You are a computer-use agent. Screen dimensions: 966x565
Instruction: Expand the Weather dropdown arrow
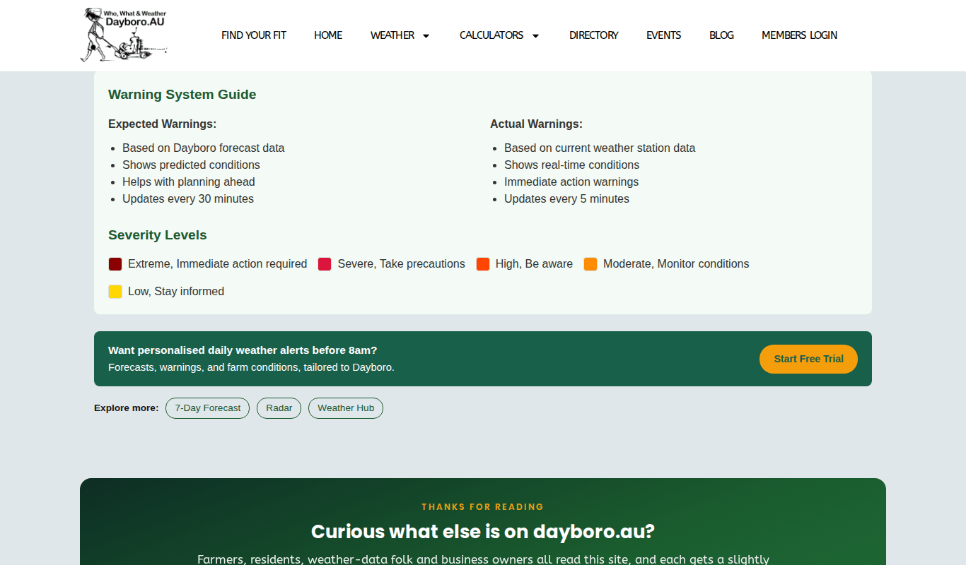point(426,36)
